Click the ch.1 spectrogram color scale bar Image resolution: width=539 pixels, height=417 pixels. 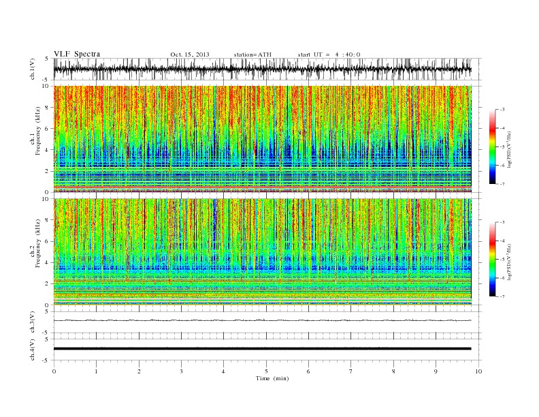[x=492, y=146]
